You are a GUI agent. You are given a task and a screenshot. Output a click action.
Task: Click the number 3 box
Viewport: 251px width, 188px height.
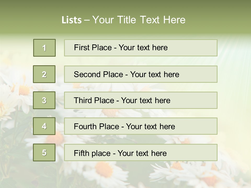[x=44, y=100]
